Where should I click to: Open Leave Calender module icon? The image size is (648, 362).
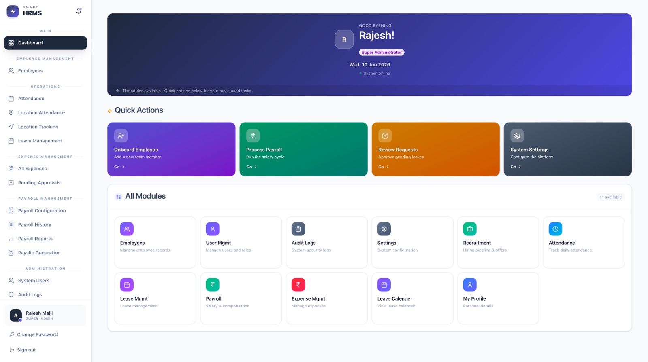pyautogui.click(x=384, y=285)
